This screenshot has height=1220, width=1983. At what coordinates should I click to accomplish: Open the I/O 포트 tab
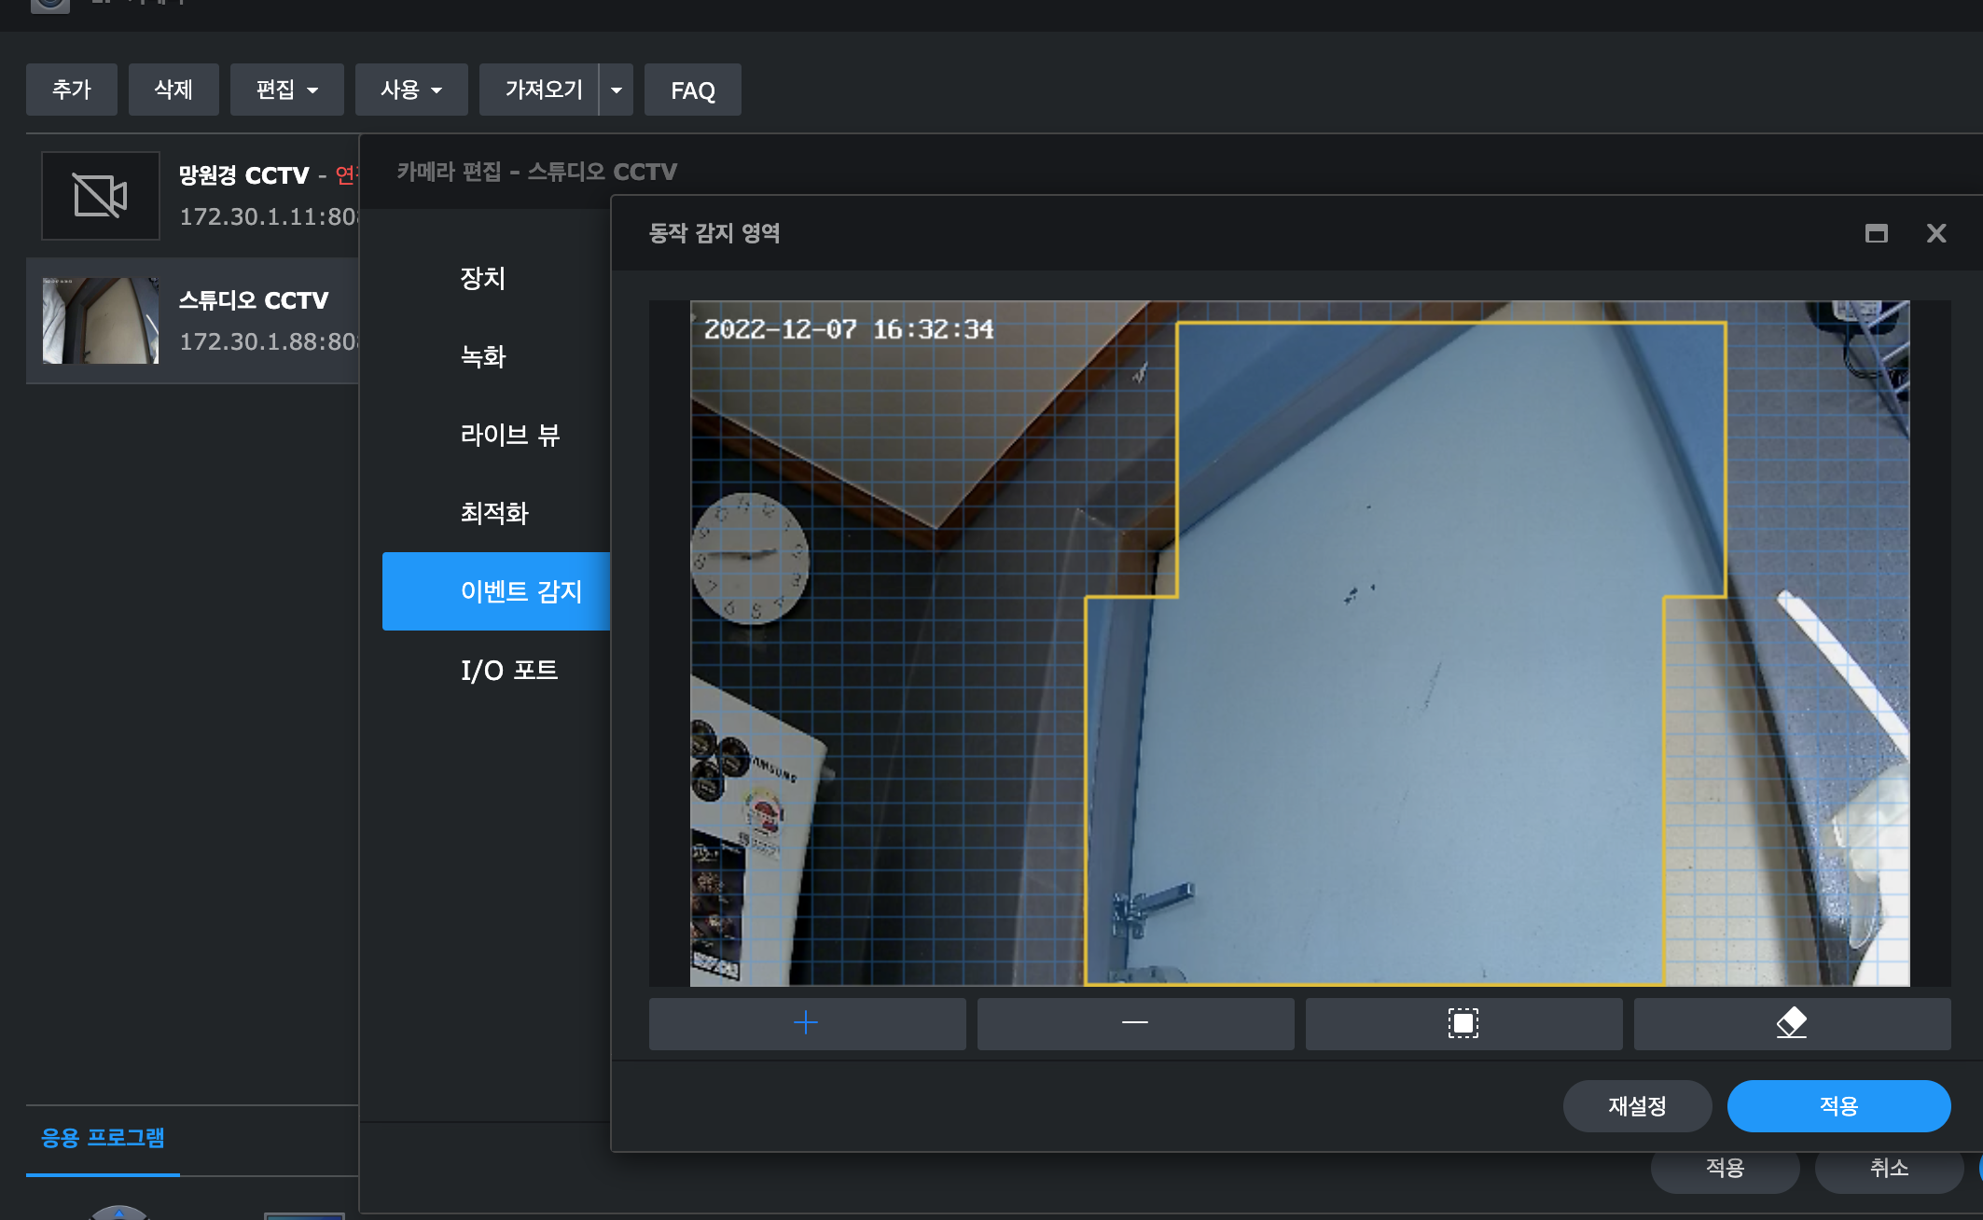tap(509, 670)
